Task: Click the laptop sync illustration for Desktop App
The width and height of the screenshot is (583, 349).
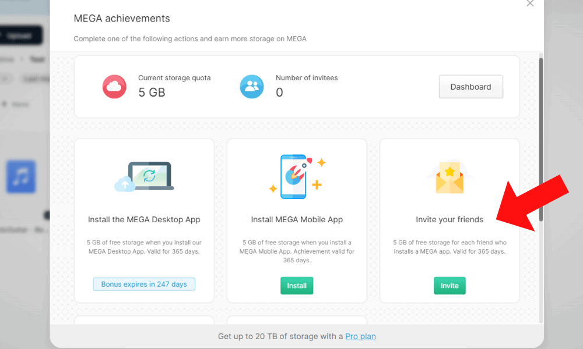Action: point(145,177)
